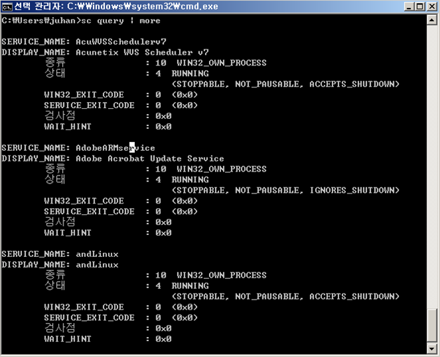Click 종류 label under AcuWVSSchedulerv7

(x=55, y=62)
